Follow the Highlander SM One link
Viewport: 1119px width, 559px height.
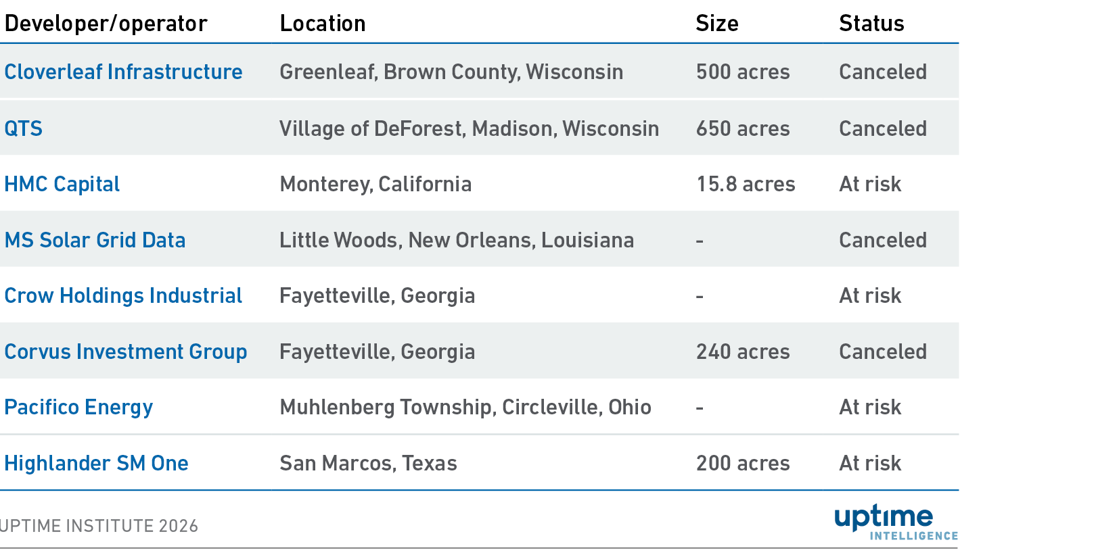(96, 463)
